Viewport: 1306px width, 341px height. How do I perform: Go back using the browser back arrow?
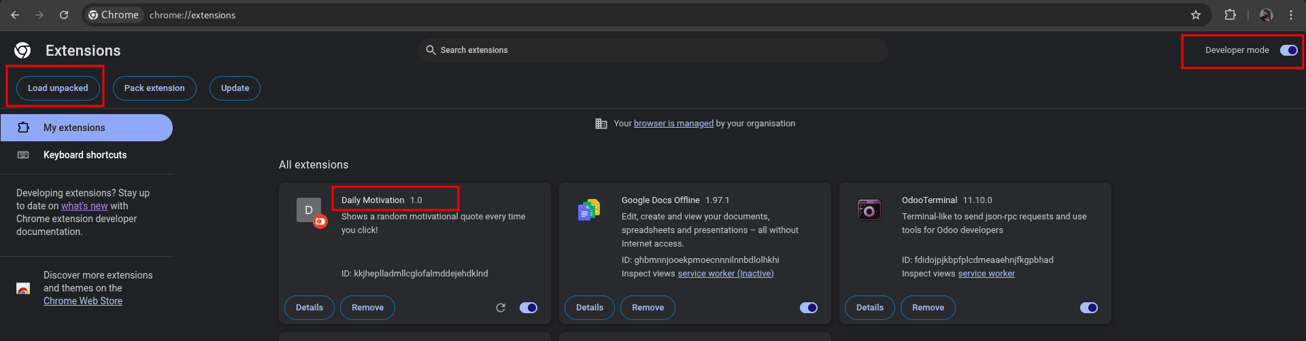point(15,15)
